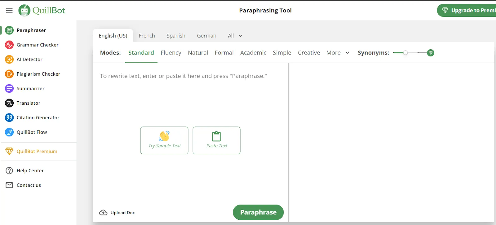Click the Paraphraser sidebar icon

point(9,30)
